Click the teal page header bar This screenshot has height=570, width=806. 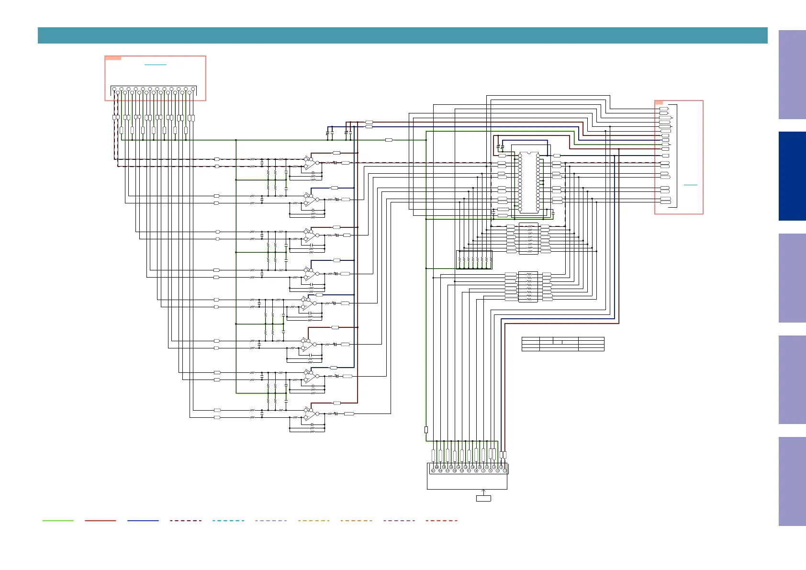coord(403,35)
